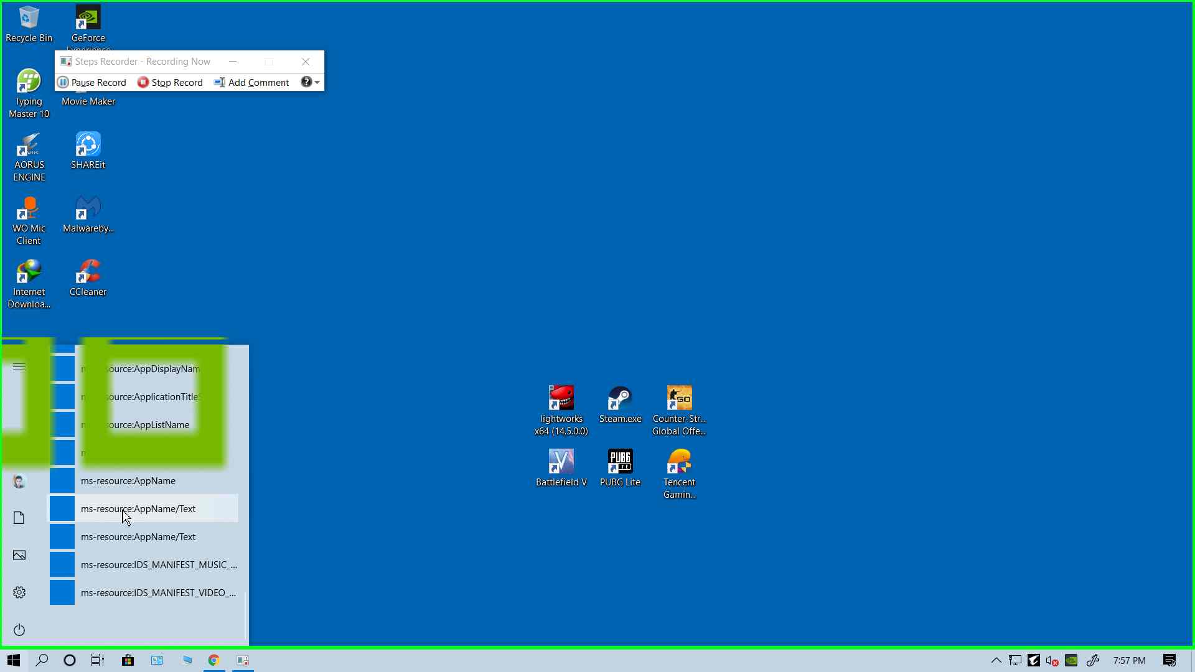Open Action Center notifications icon

tap(1169, 660)
